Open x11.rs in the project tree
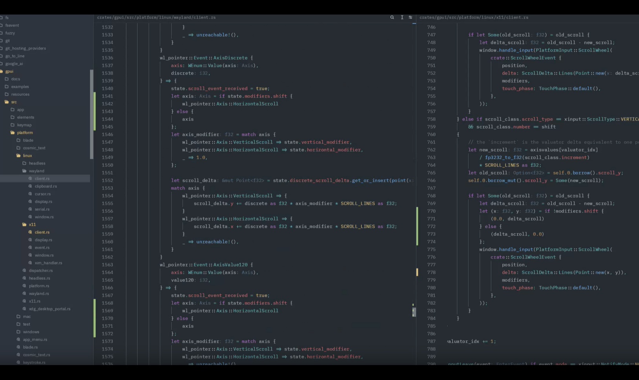639x380 pixels. [35, 301]
